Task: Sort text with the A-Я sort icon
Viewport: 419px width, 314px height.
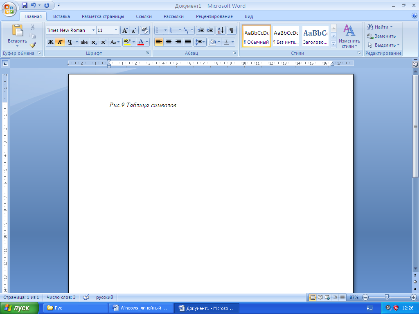Action: pos(221,30)
